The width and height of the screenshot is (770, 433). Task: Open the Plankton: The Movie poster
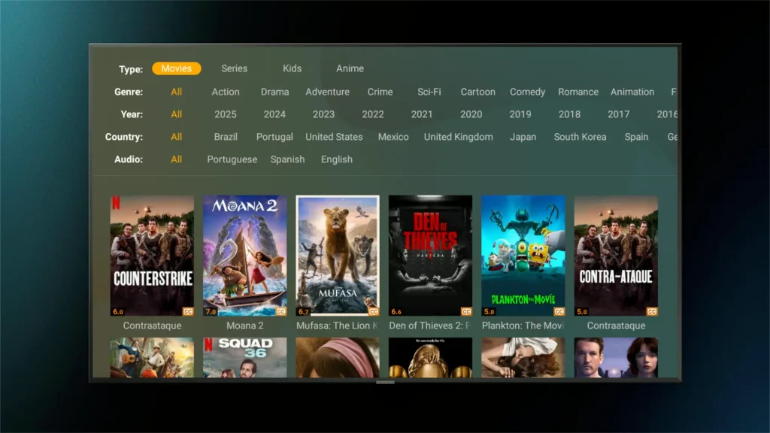click(x=523, y=255)
